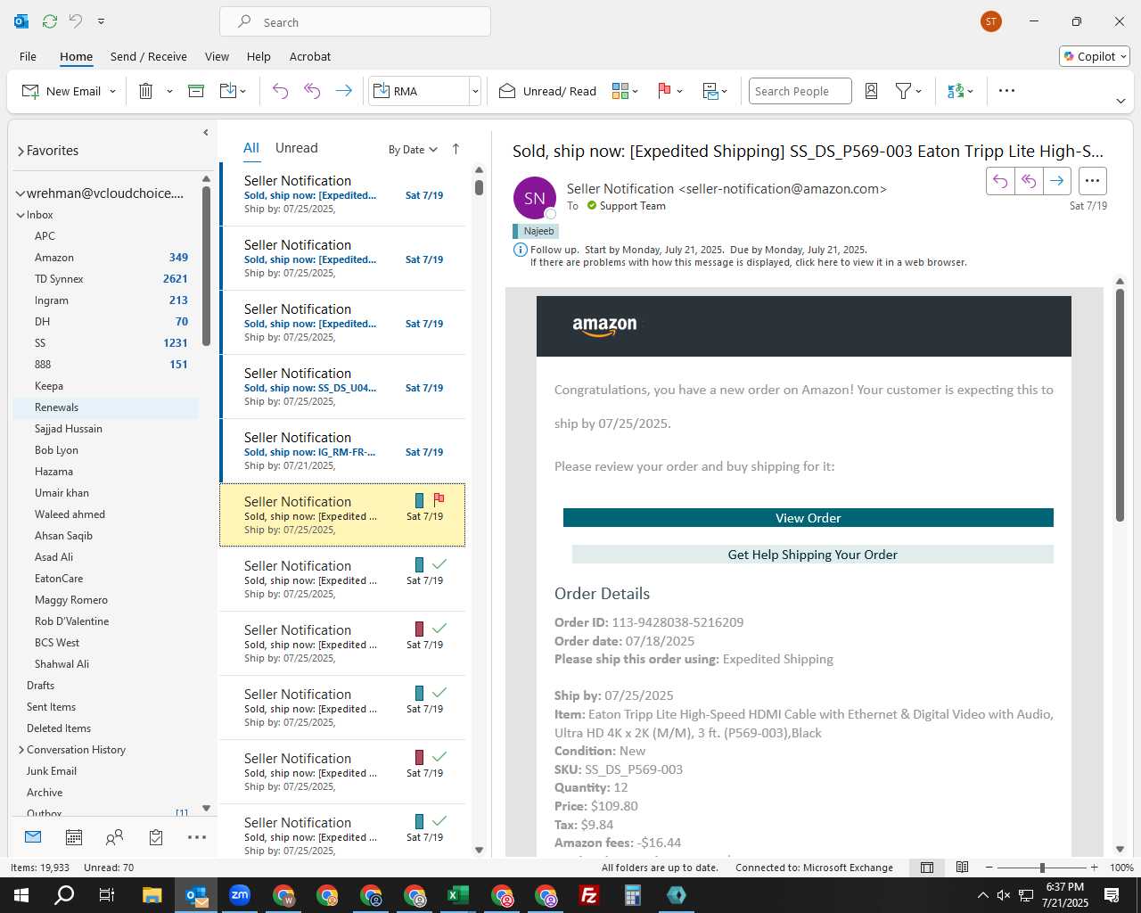
Task: Click the Translate icon in ribbon
Action: click(956, 91)
